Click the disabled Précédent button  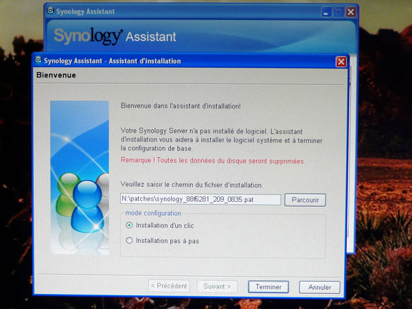(169, 286)
